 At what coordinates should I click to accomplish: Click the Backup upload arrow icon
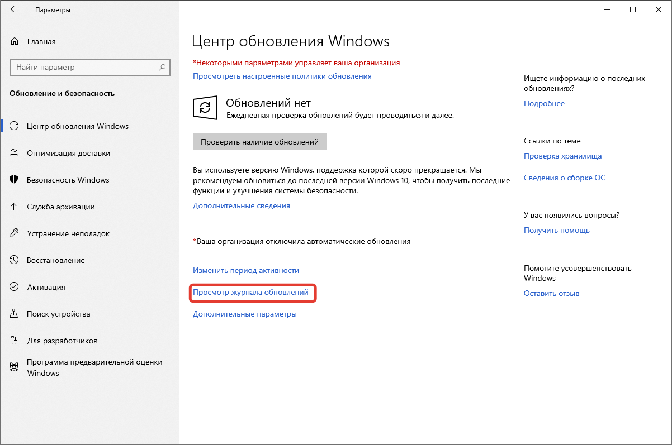pos(15,207)
